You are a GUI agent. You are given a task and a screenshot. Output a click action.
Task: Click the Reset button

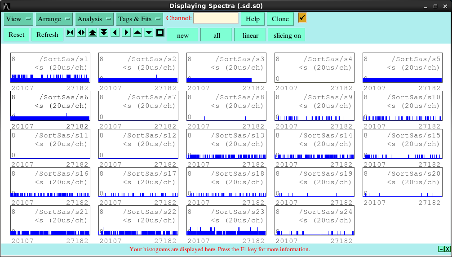(17, 35)
